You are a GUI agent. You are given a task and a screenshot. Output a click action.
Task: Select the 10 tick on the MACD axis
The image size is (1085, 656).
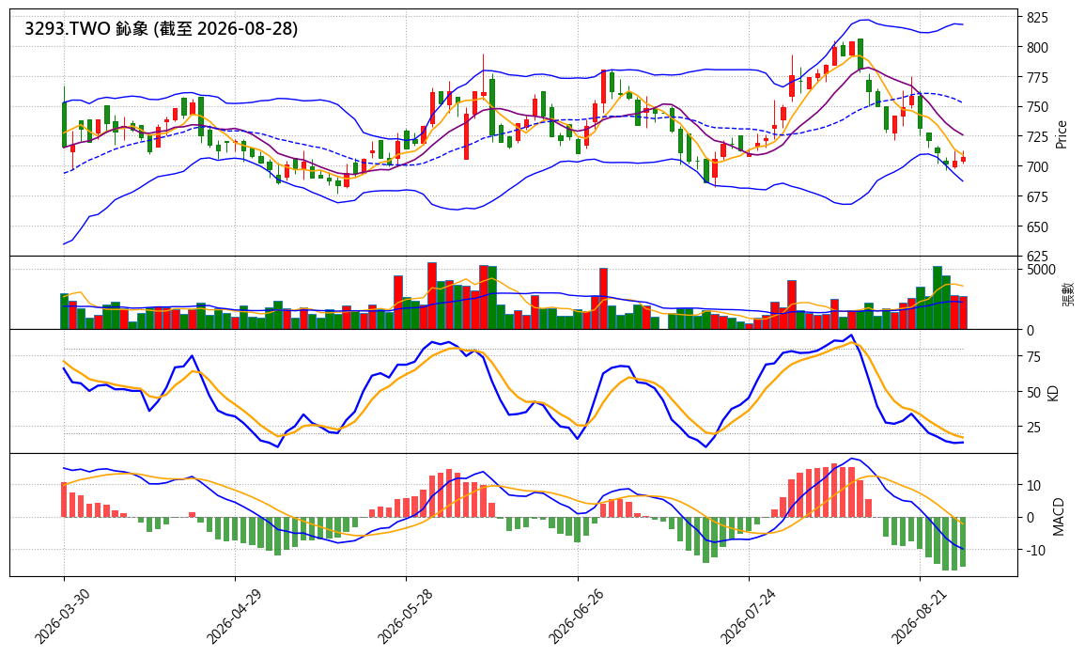click(1033, 486)
